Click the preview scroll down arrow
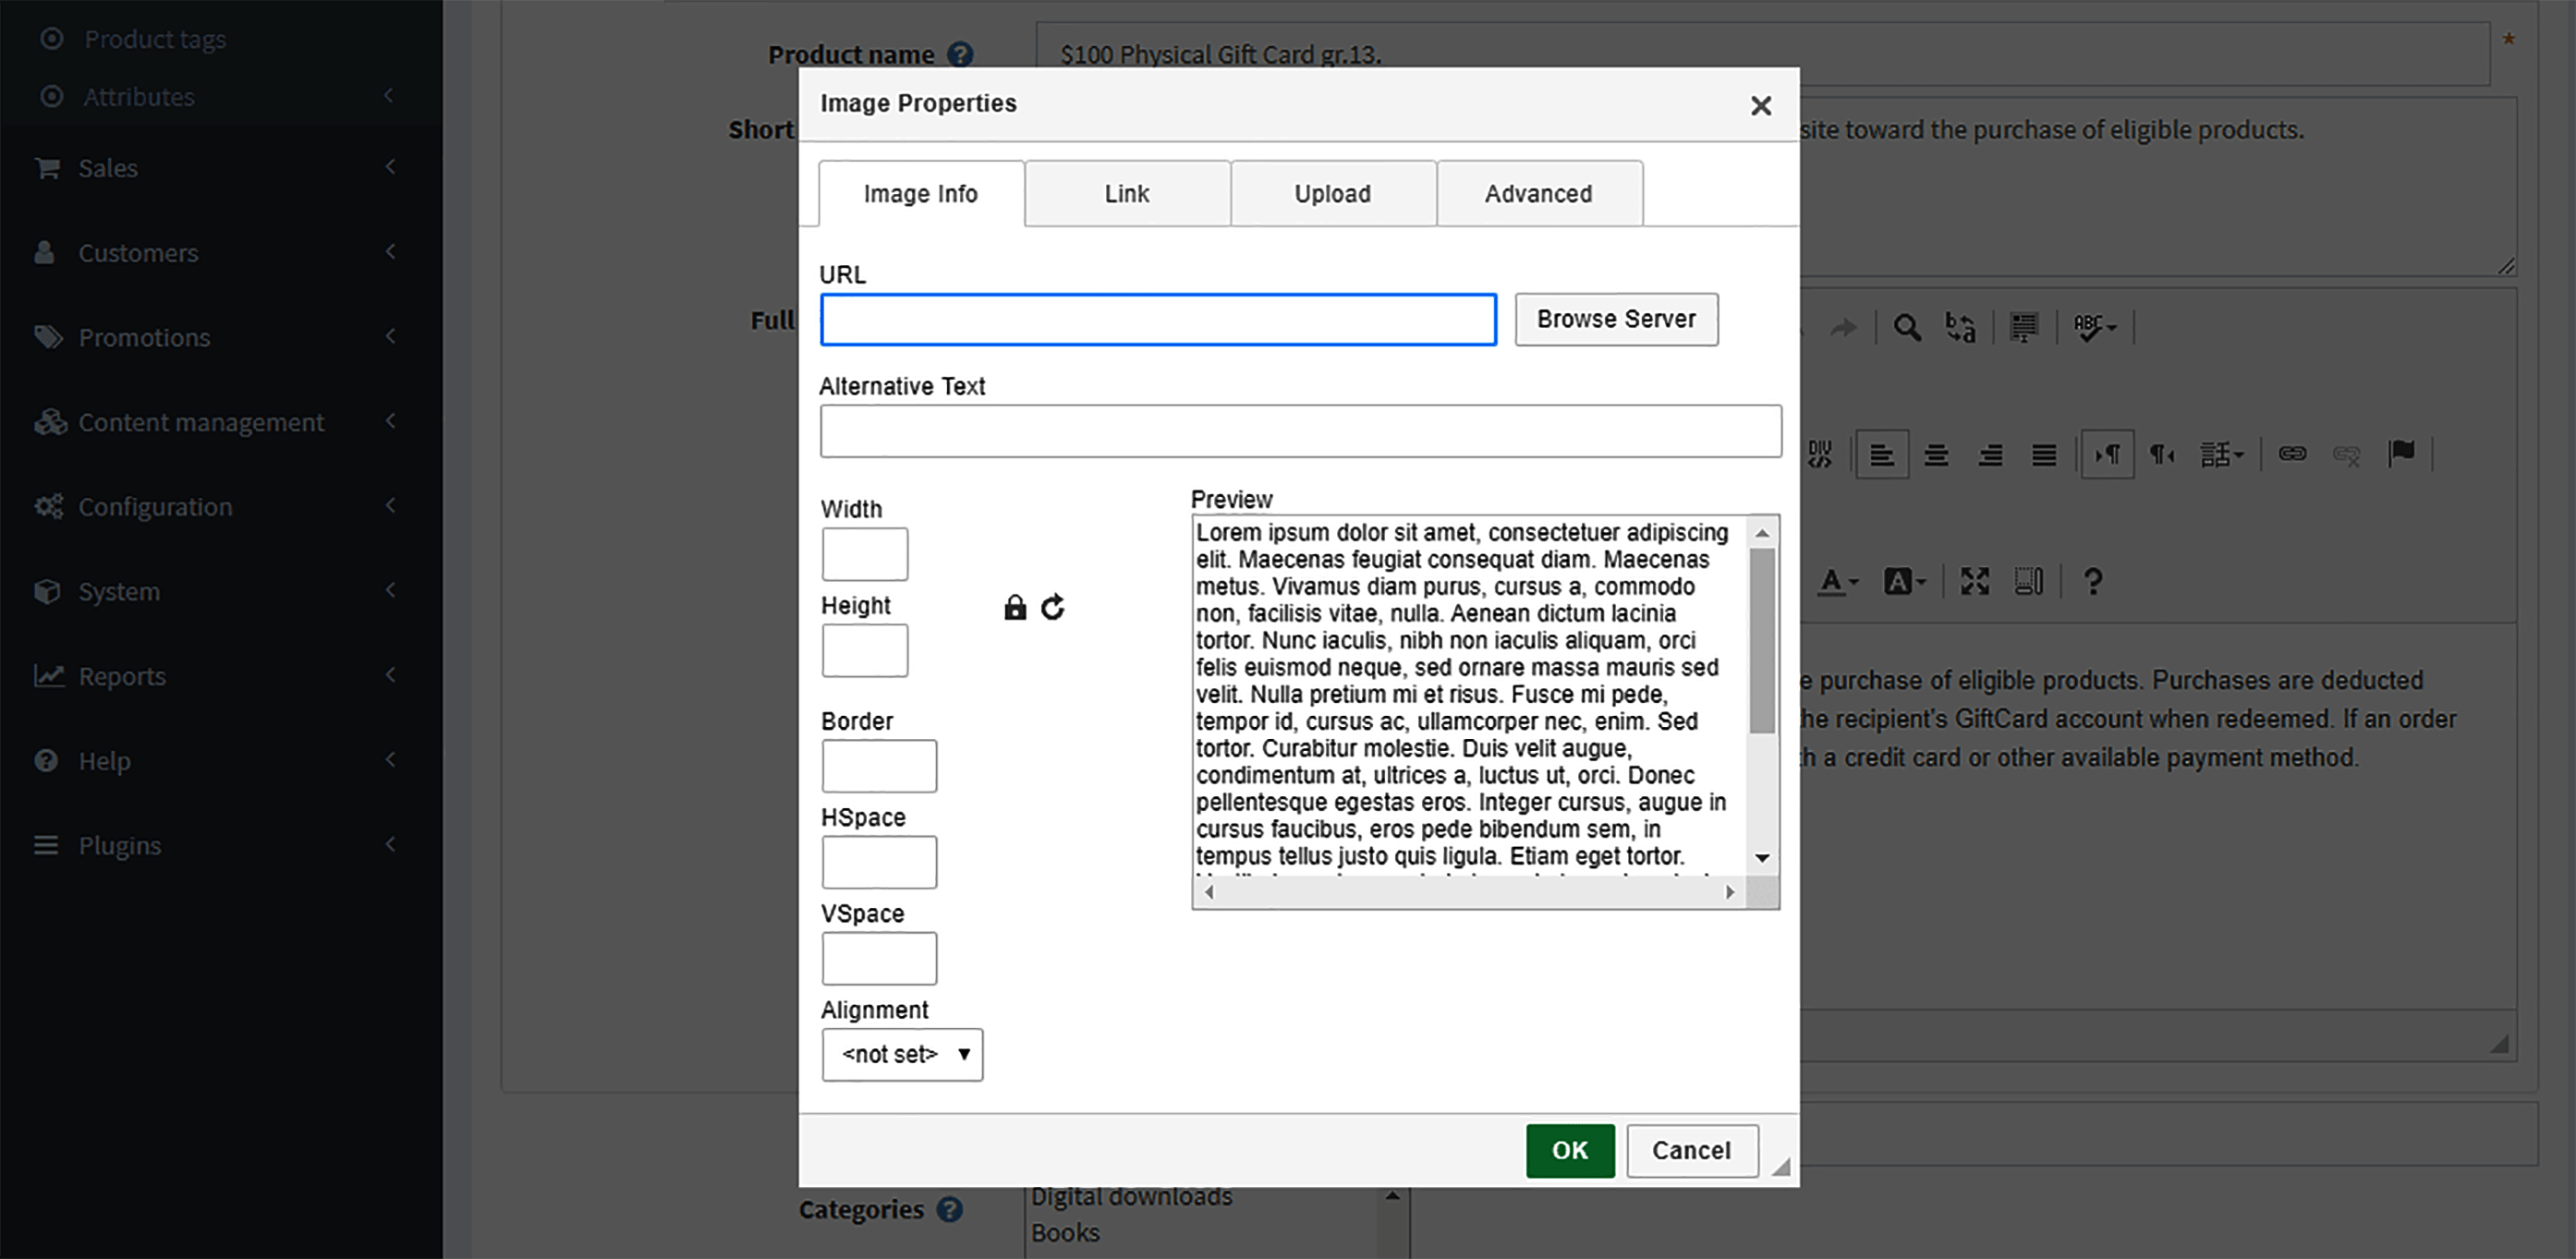 1762,858
